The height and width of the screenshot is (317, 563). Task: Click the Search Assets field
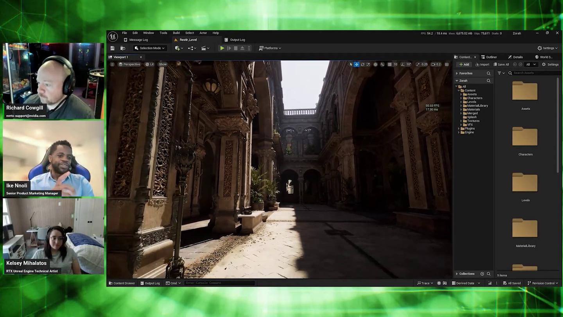535,73
